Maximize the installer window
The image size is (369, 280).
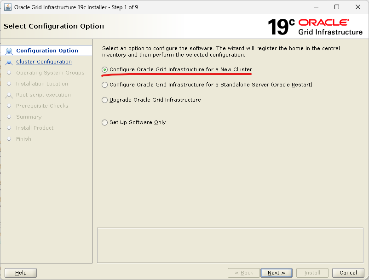coord(337,7)
